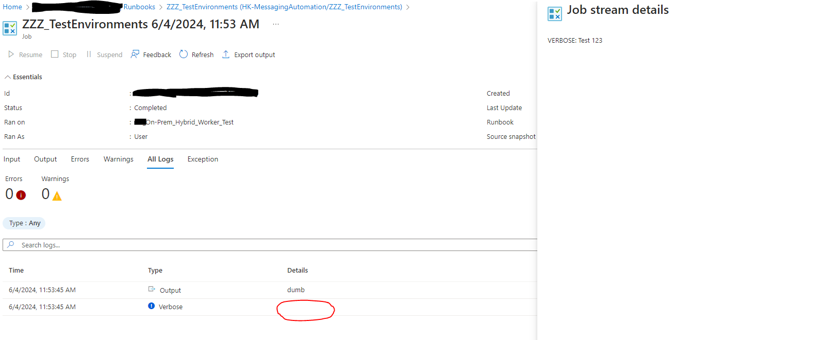Click the Output row type icon
Image resolution: width=825 pixels, height=340 pixels.
[x=152, y=289]
